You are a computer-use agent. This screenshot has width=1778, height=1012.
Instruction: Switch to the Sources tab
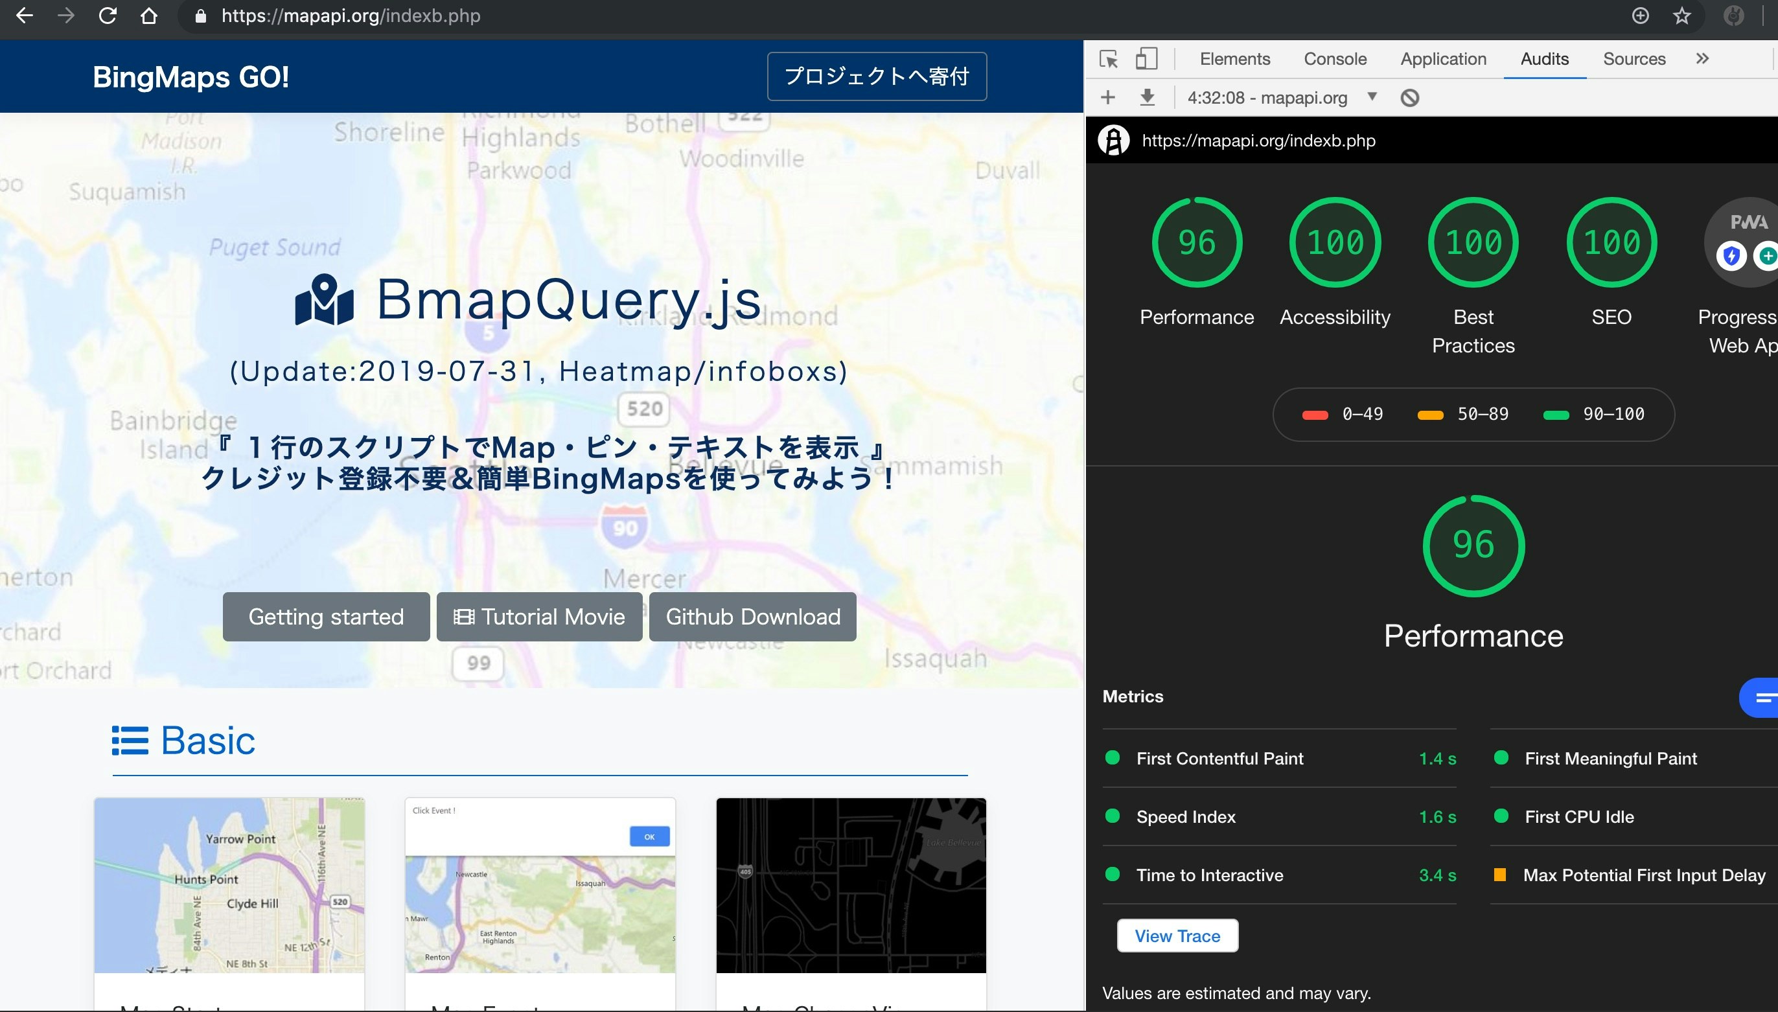click(x=1634, y=59)
